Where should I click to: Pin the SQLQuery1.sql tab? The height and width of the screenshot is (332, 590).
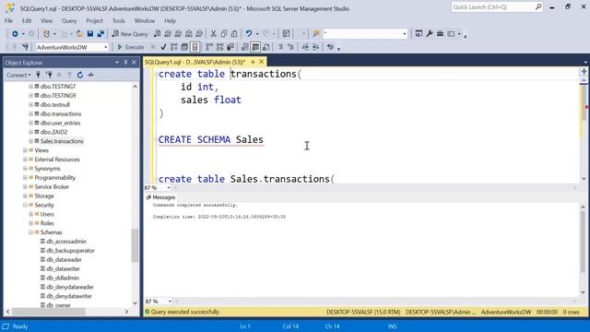pos(253,62)
